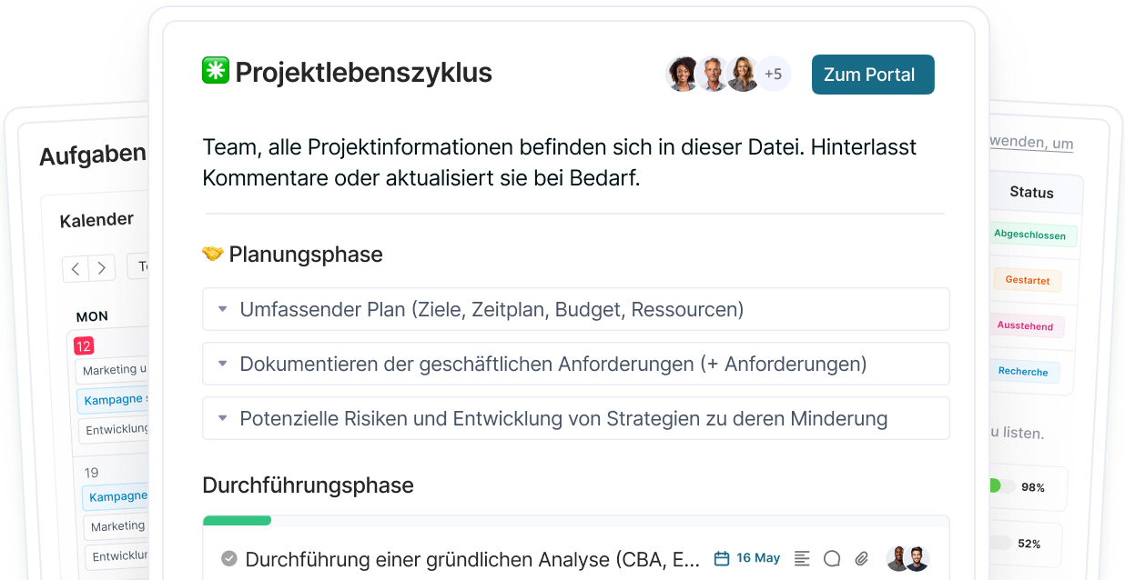Mark the Durchführung analysis task checkmark

pos(229,558)
